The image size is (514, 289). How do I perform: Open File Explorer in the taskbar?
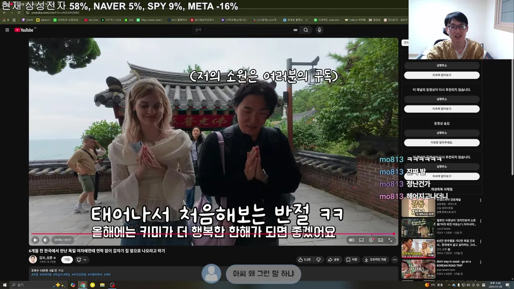click(x=102, y=285)
